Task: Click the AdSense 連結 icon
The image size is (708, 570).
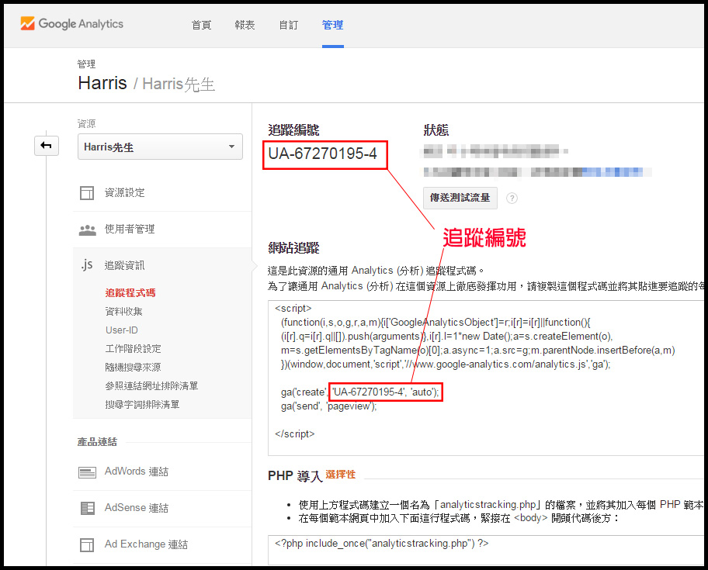Action: coord(87,508)
